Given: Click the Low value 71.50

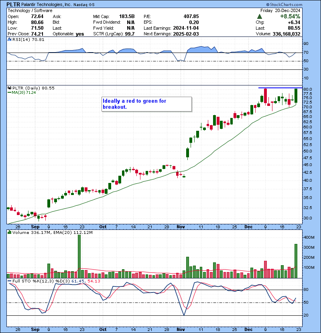Looking at the screenshot, I should (x=37, y=28).
